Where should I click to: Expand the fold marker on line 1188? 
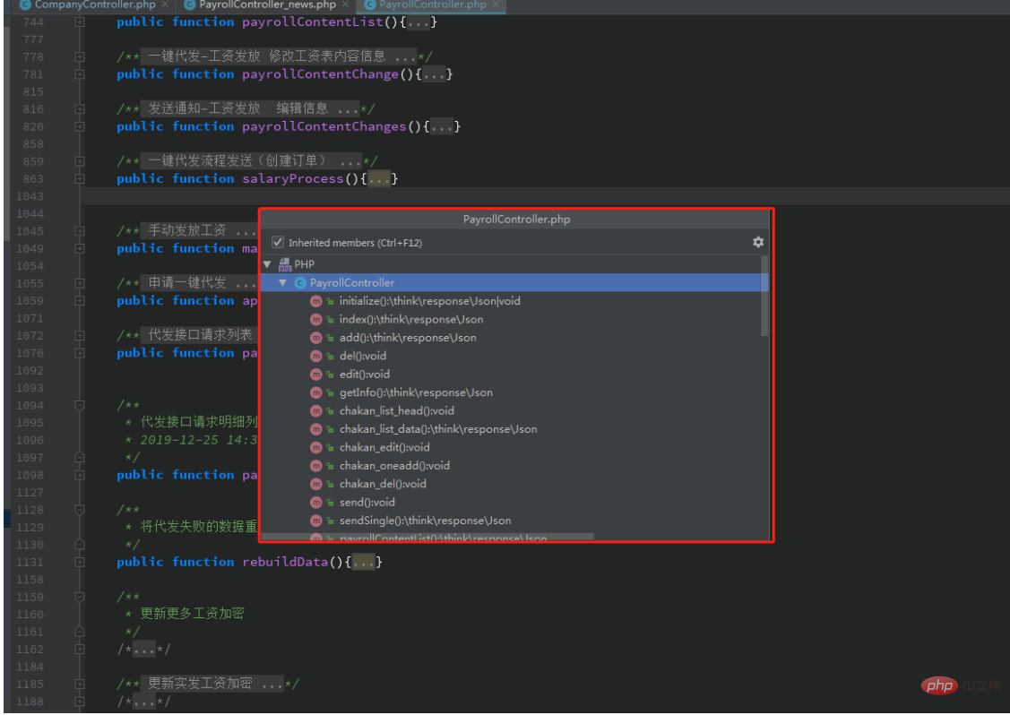(x=79, y=701)
